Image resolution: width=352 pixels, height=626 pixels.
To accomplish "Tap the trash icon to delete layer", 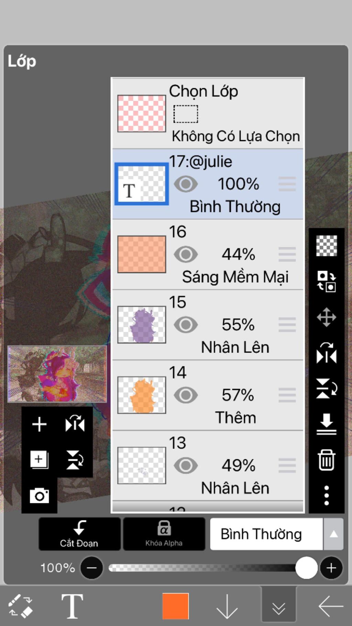I will tap(326, 460).
